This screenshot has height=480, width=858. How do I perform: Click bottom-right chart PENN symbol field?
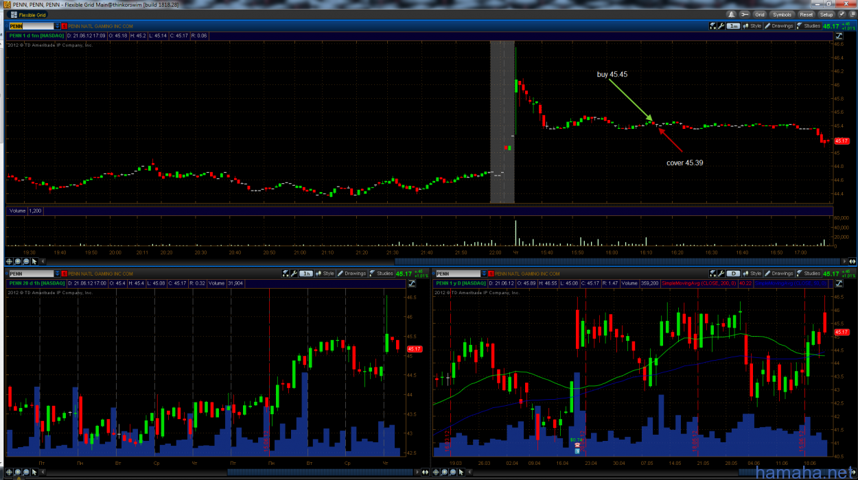pos(459,274)
